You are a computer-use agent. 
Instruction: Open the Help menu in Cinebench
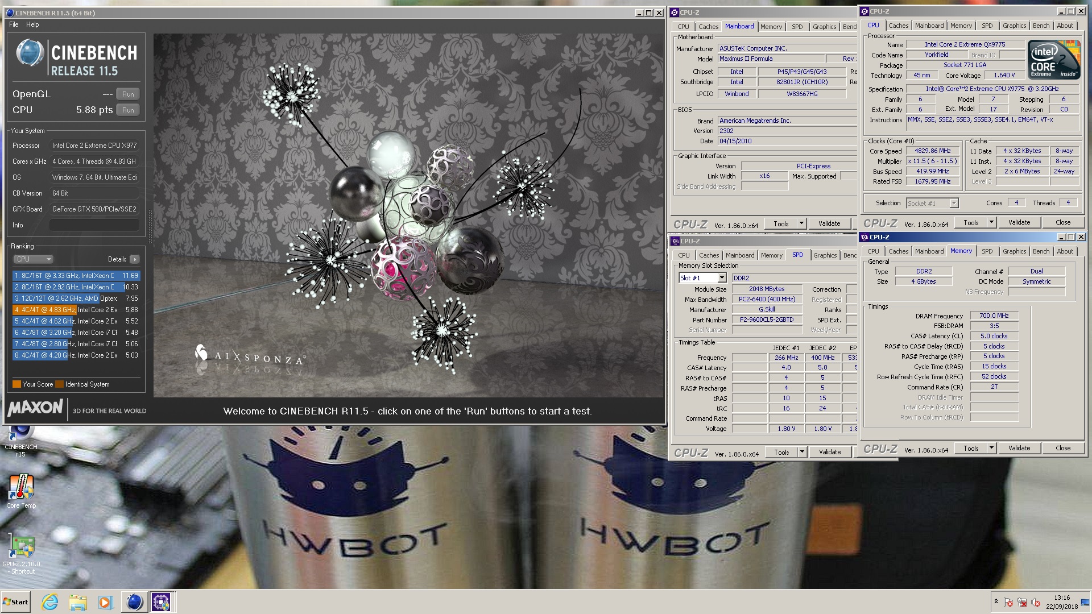[32, 24]
